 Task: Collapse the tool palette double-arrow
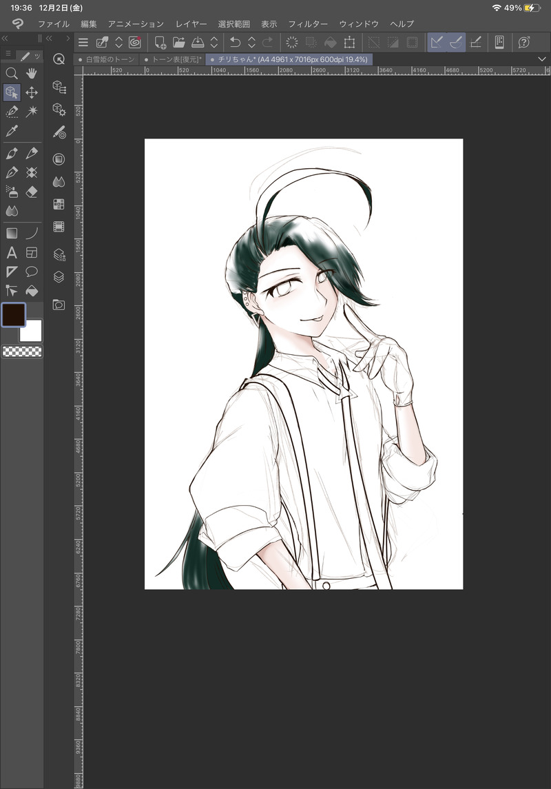[x=5, y=38]
